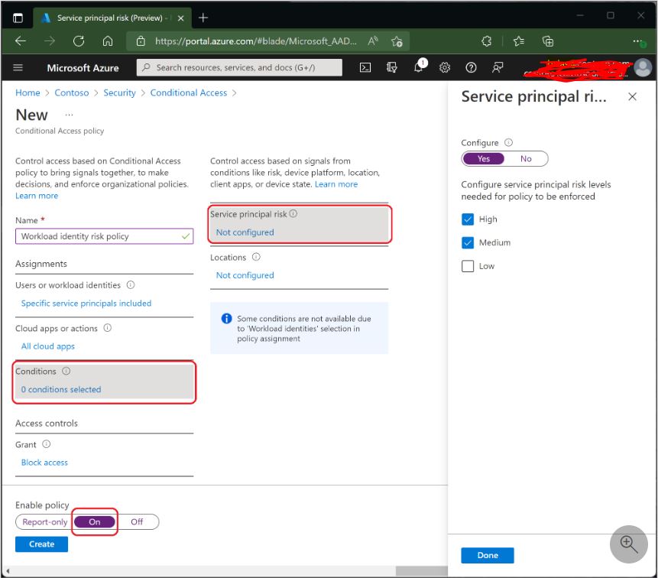This screenshot has width=658, height=578.
Task: Open more options ellipsis beside New
Action: tap(70, 115)
